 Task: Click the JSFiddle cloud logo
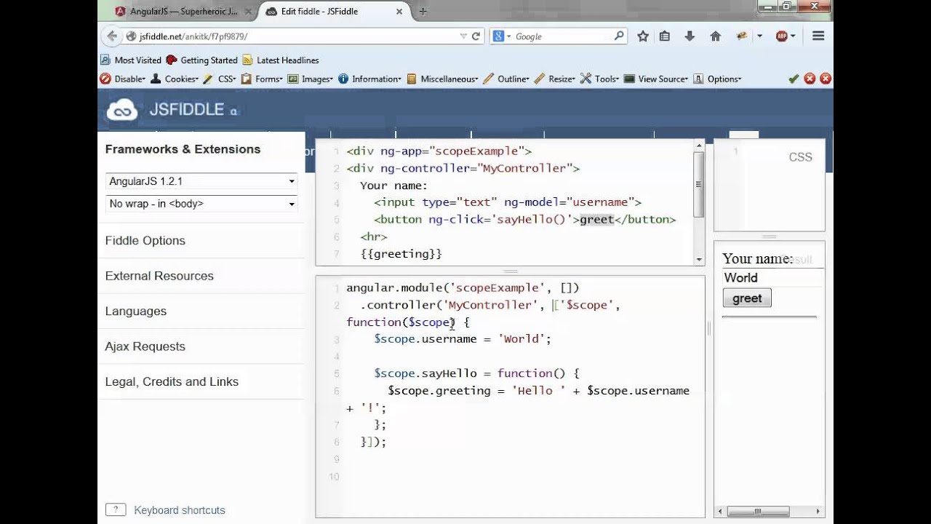(x=122, y=110)
